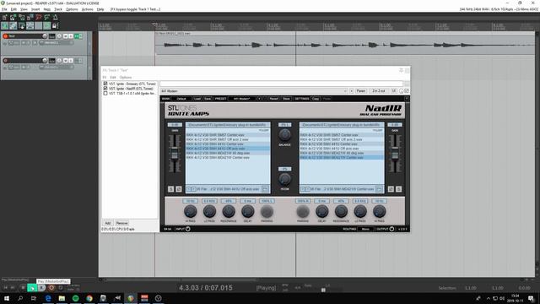Screen dimensions: 540x304
Task: Click the Save Project toolbar icon
Action: pyautogui.click(x=22, y=17)
